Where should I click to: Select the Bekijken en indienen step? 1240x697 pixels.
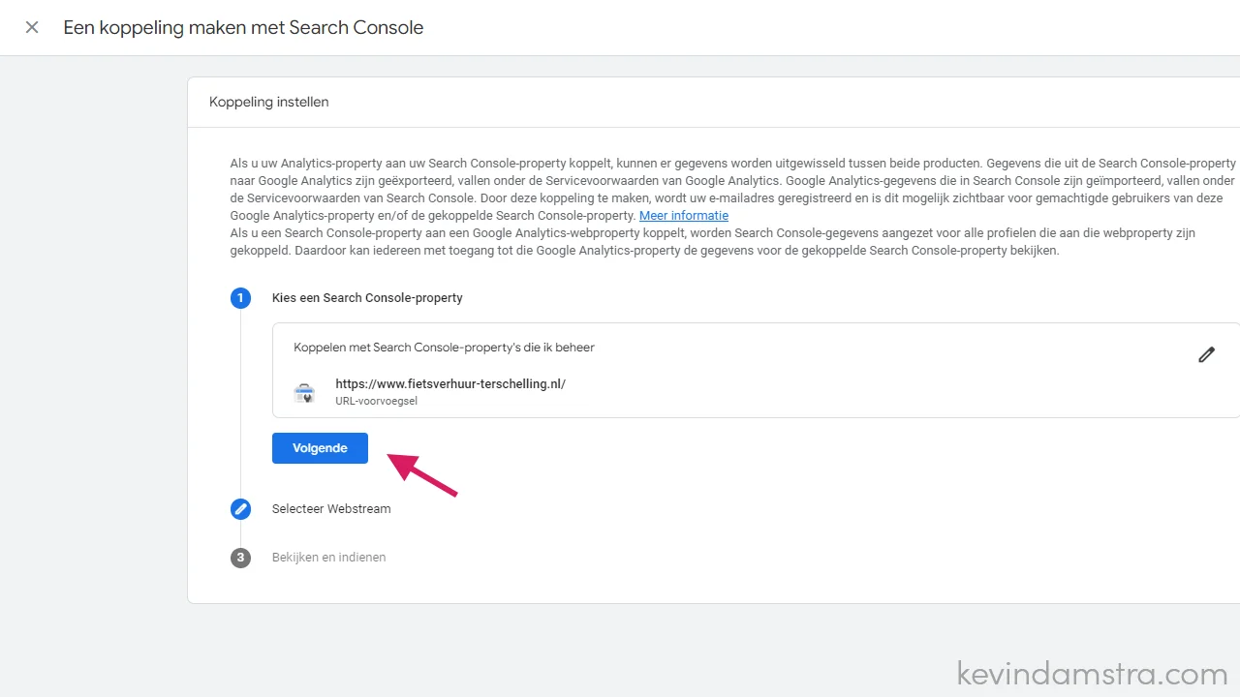point(328,557)
